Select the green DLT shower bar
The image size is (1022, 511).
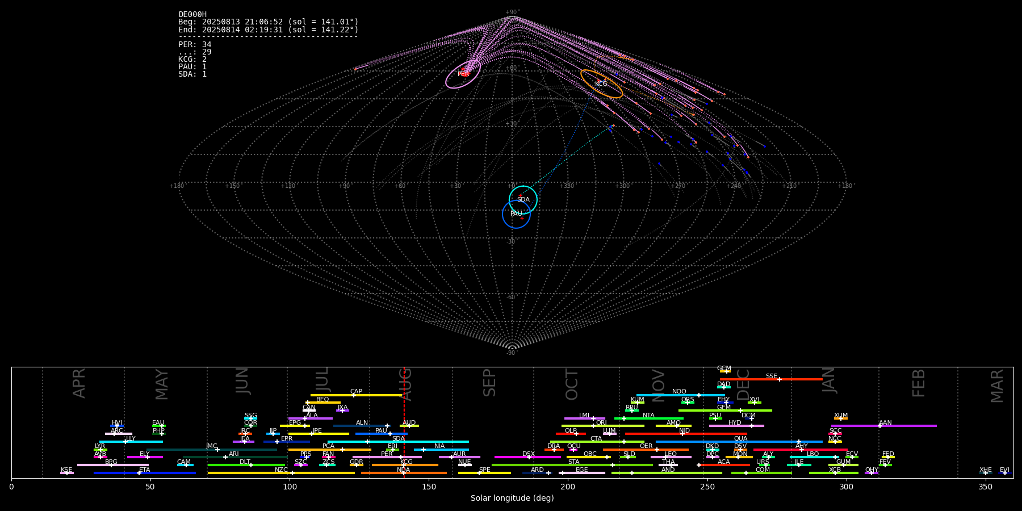[x=246, y=465]
